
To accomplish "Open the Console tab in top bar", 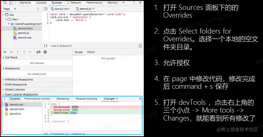I will (41, 3).
